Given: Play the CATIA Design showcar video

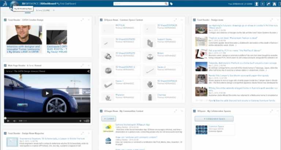Looking at the screenshot, I should [x=47, y=93].
